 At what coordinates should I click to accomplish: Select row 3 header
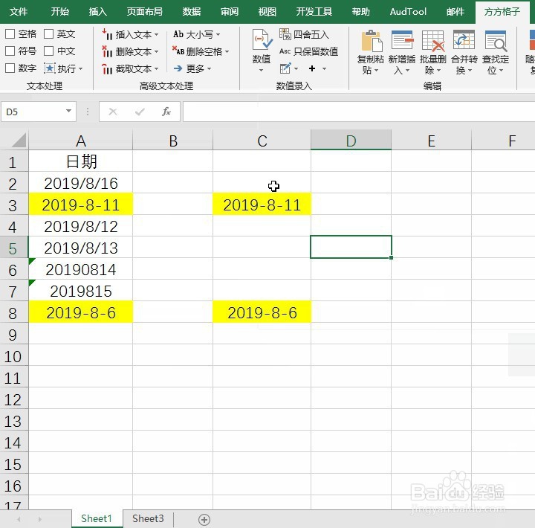point(13,205)
